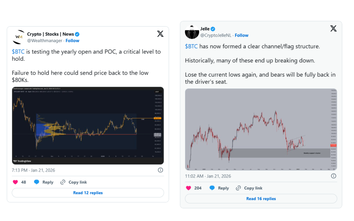Viewport: 354px width, 221px height.
Task: Click the Wealthmanager profile avatar
Action: coord(19,37)
